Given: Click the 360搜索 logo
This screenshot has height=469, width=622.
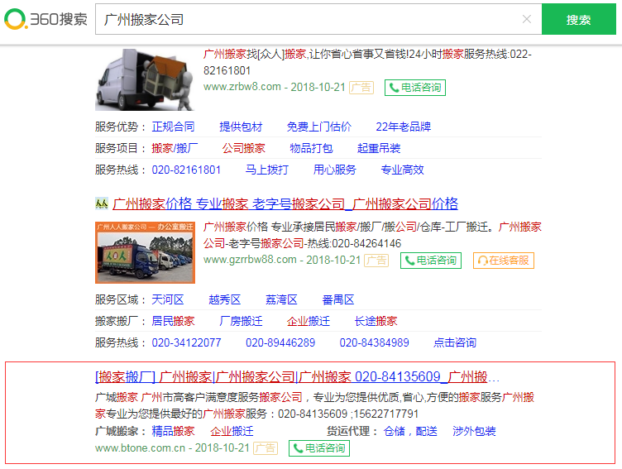Looking at the screenshot, I should click(45, 20).
